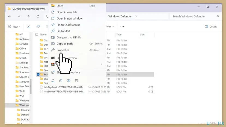Refresh the current folder view
The width and height of the screenshot is (226, 127).
click(x=38, y=16)
